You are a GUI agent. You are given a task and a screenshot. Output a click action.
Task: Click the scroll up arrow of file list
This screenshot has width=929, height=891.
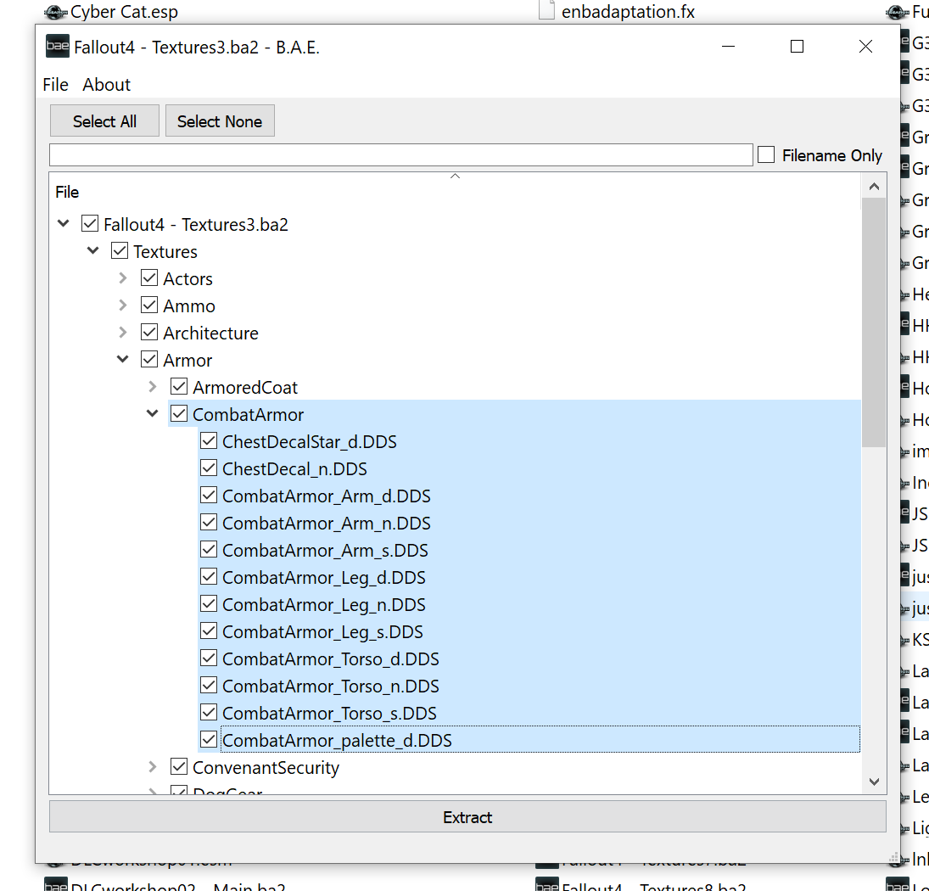tap(874, 186)
